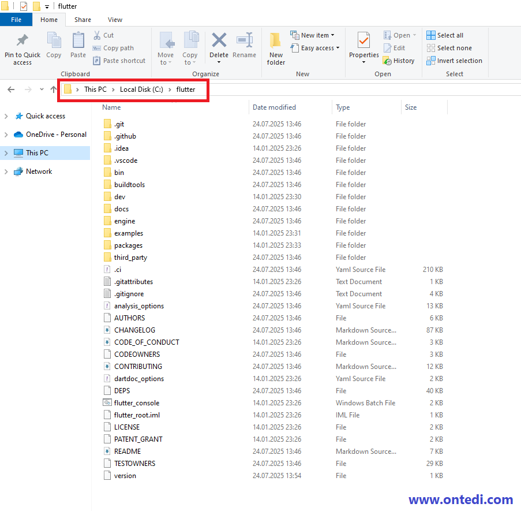The image size is (521, 511).
Task: Click title bar Properties quick icon
Action: (23, 6)
